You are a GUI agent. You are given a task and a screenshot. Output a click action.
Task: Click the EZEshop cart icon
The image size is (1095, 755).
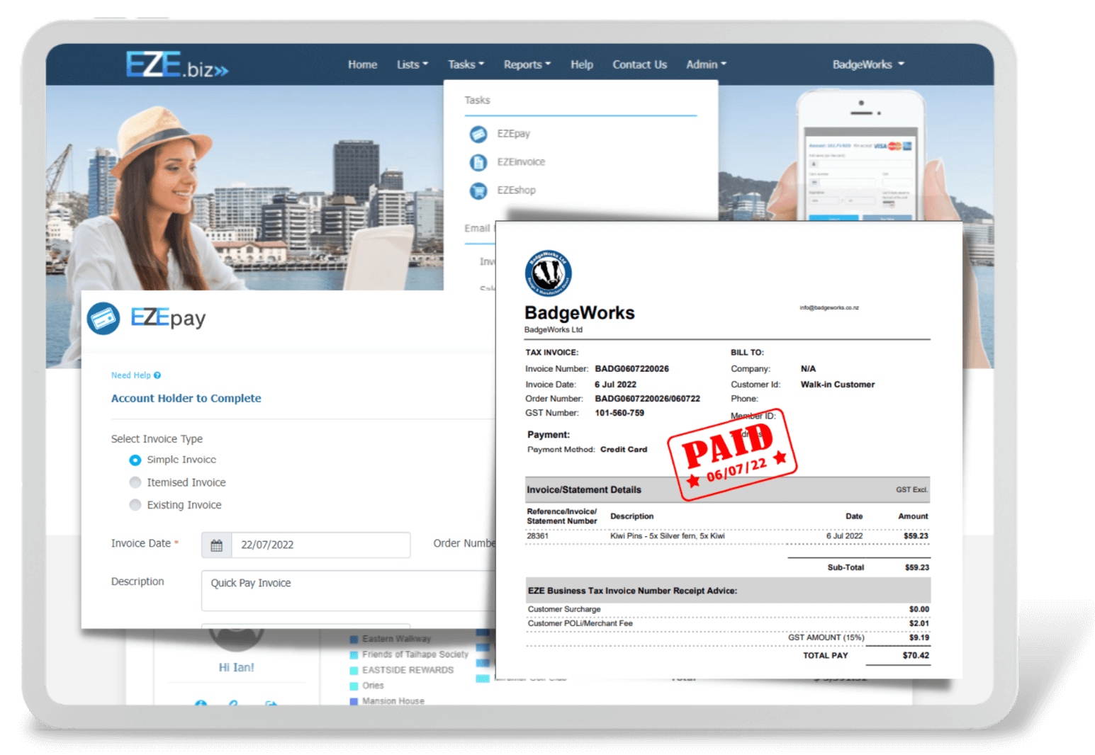tap(478, 191)
